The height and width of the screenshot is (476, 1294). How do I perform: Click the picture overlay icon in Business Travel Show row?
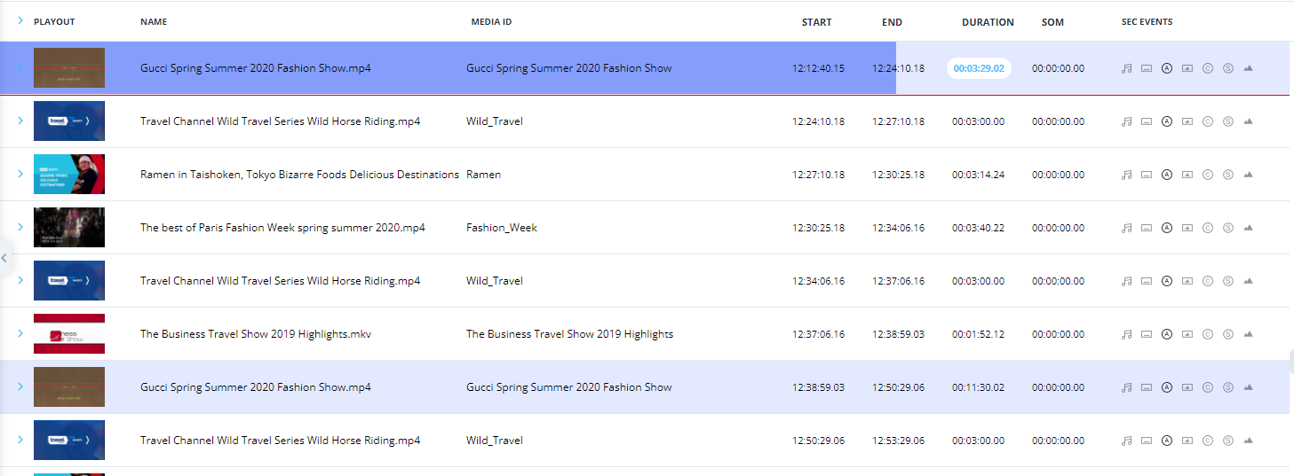tap(1187, 334)
